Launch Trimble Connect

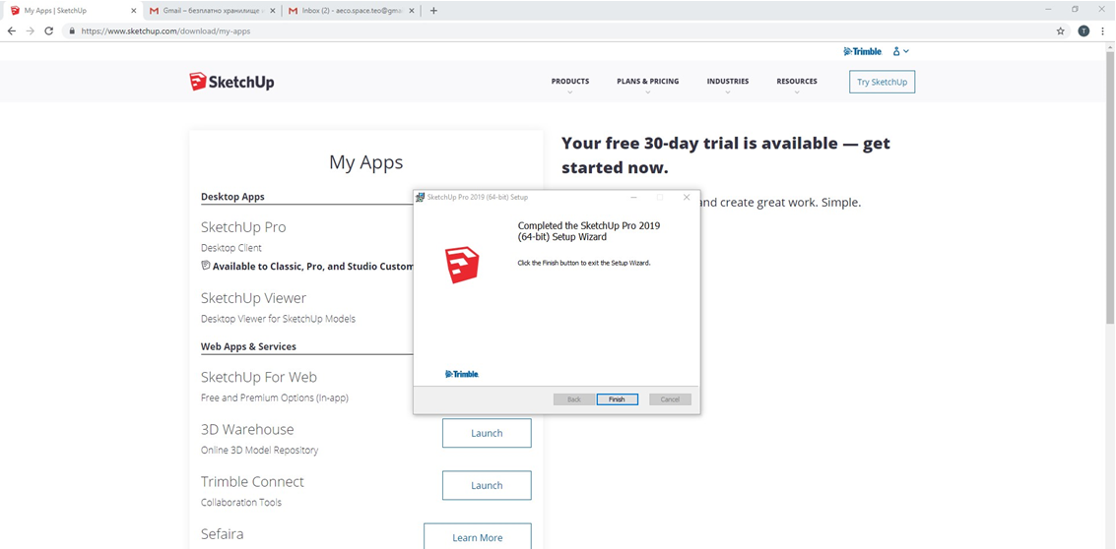point(487,486)
